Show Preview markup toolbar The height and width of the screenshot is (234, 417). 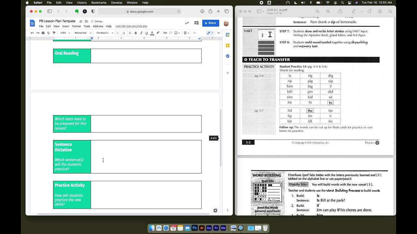point(380,11)
